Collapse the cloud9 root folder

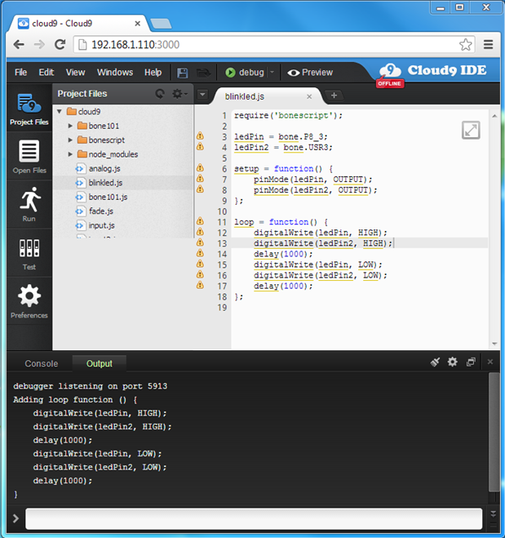[x=60, y=111]
